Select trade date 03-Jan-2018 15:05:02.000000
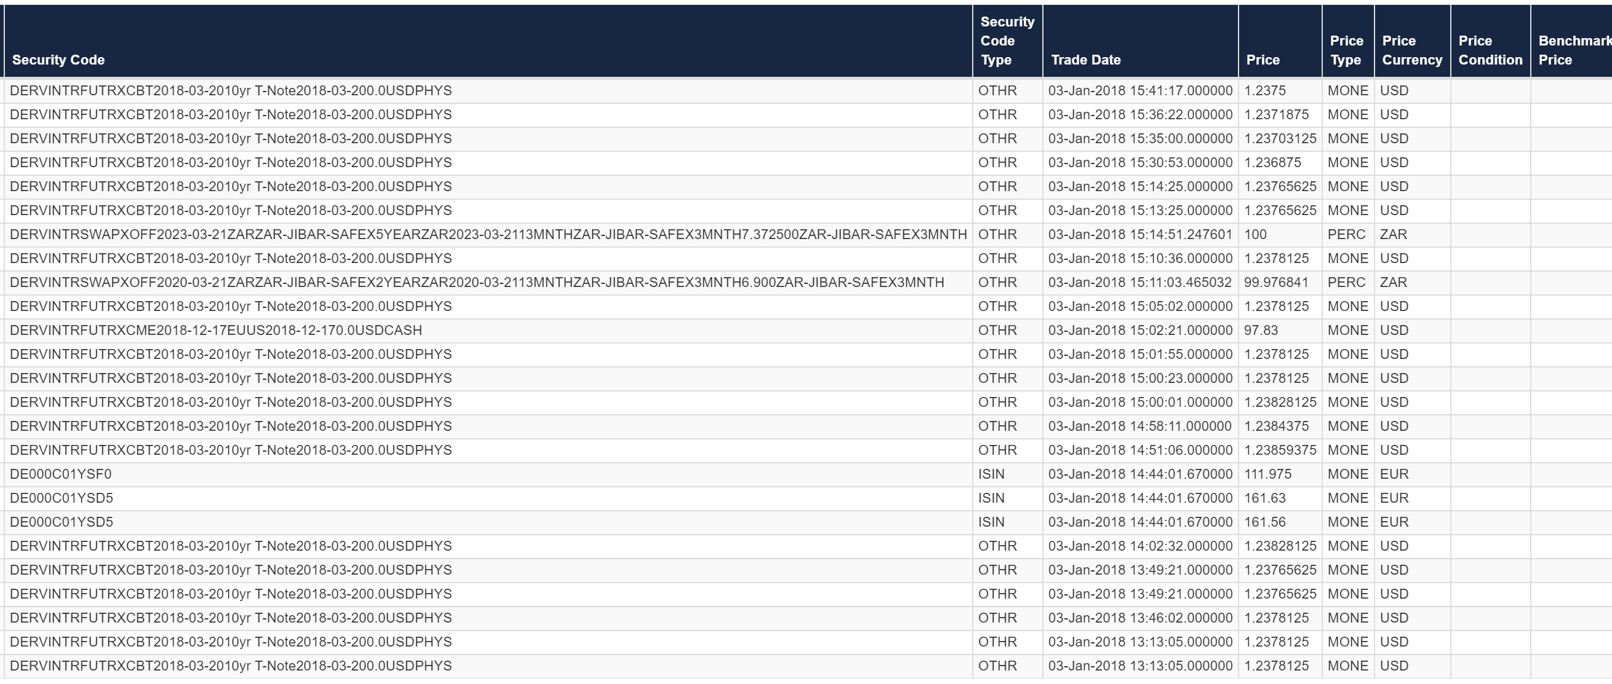 (1140, 307)
